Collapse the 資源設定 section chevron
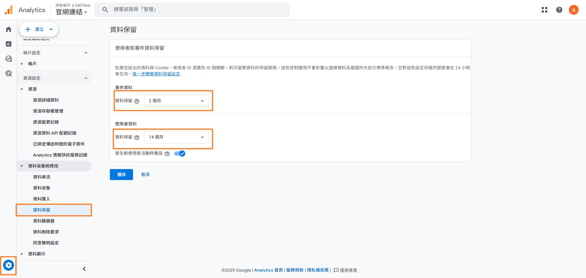The width and height of the screenshot is (586, 278). pyautogui.click(x=86, y=78)
